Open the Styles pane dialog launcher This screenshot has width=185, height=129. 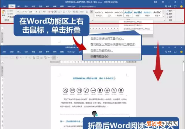click(164, 20)
